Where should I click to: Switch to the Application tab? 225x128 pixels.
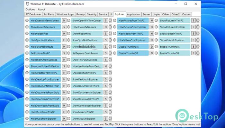134,14
